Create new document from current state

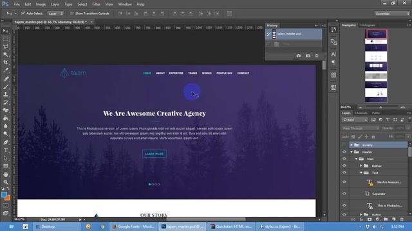[299, 56]
